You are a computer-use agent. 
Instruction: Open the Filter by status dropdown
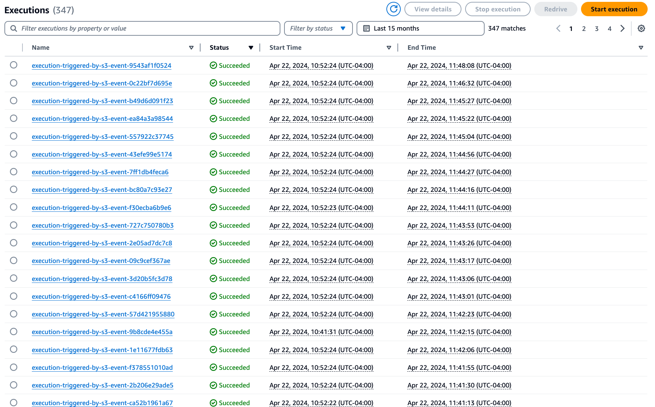[x=318, y=28]
